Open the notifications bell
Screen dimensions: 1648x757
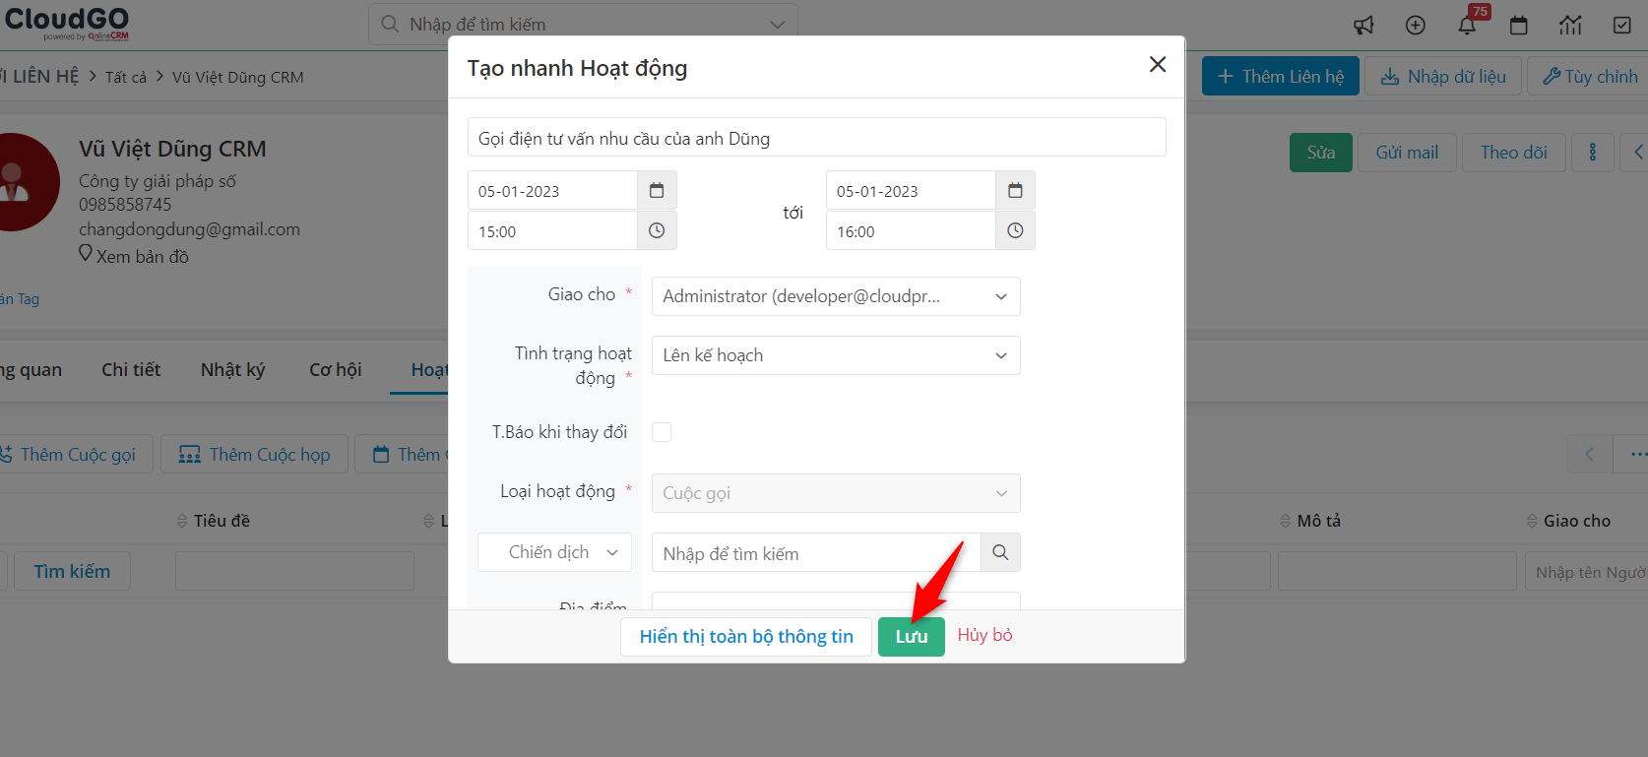(x=1467, y=25)
